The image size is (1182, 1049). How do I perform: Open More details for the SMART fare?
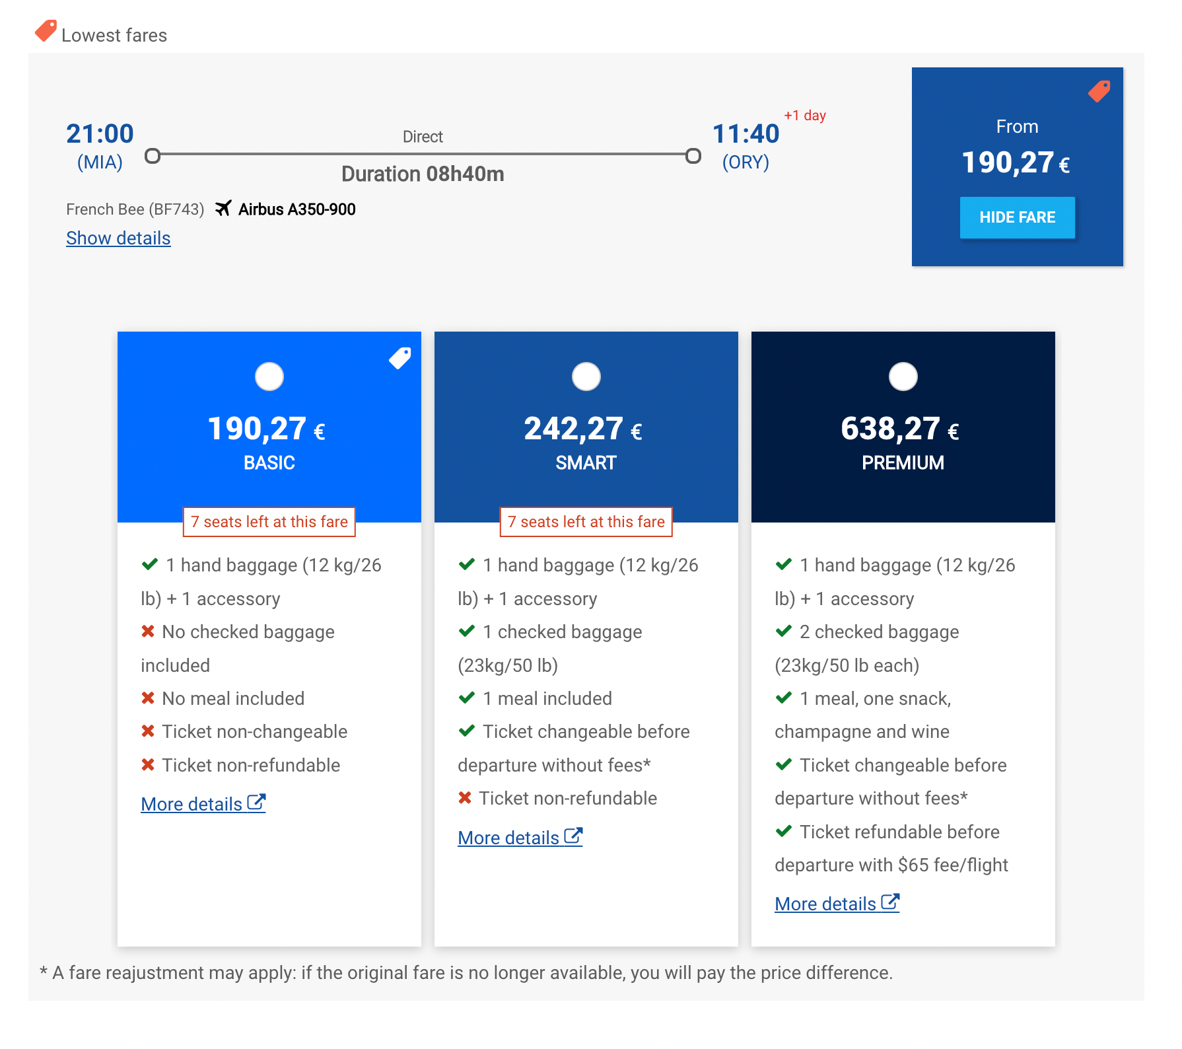pyautogui.click(x=508, y=838)
